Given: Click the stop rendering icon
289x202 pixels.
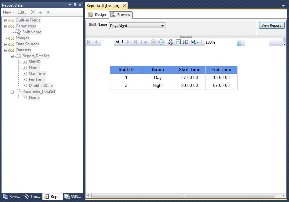Looking at the screenshot, I should tap(153, 42).
